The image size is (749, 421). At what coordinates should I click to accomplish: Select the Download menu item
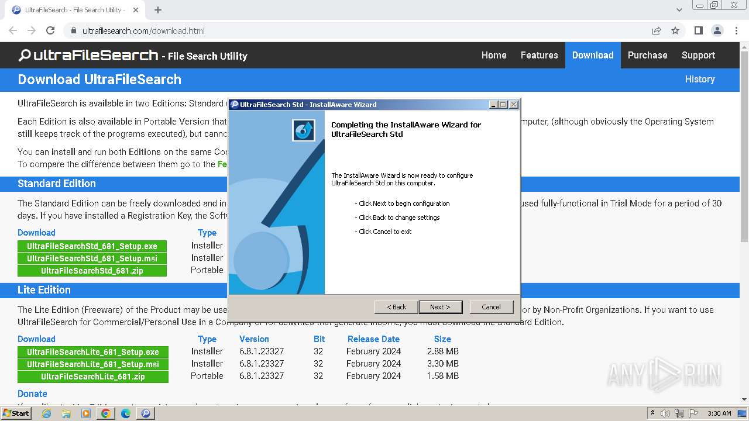pos(593,55)
